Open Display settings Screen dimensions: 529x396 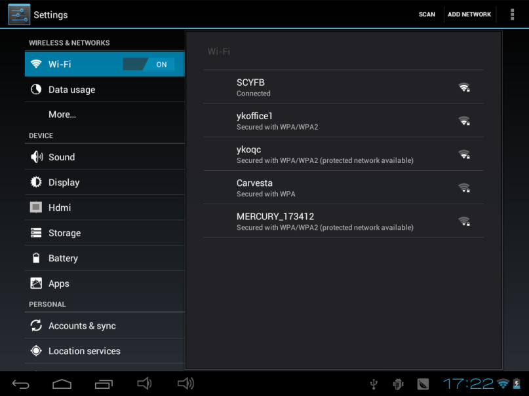[105, 182]
